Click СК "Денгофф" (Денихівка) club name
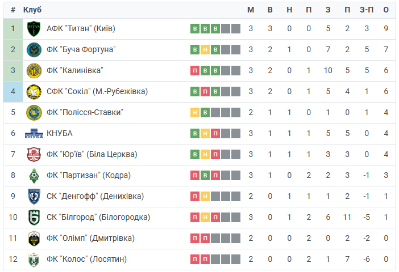The image size is (399, 272). (95, 196)
